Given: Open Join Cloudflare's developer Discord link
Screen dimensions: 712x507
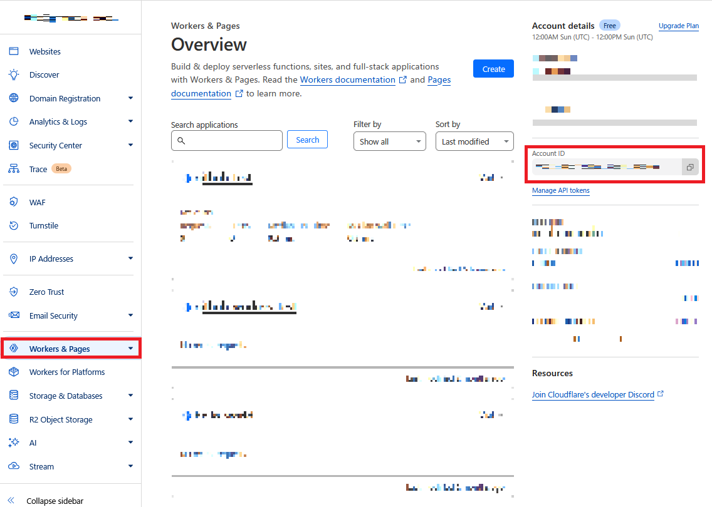Looking at the screenshot, I should click(x=593, y=394).
